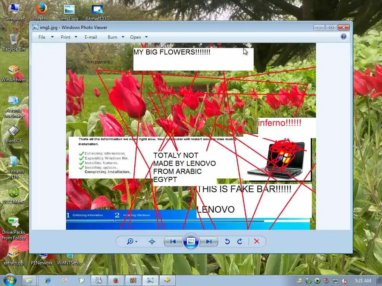The image size is (382, 286).
Task: Open Acronis TrueImage desktop shortcut
Action: [14, 107]
